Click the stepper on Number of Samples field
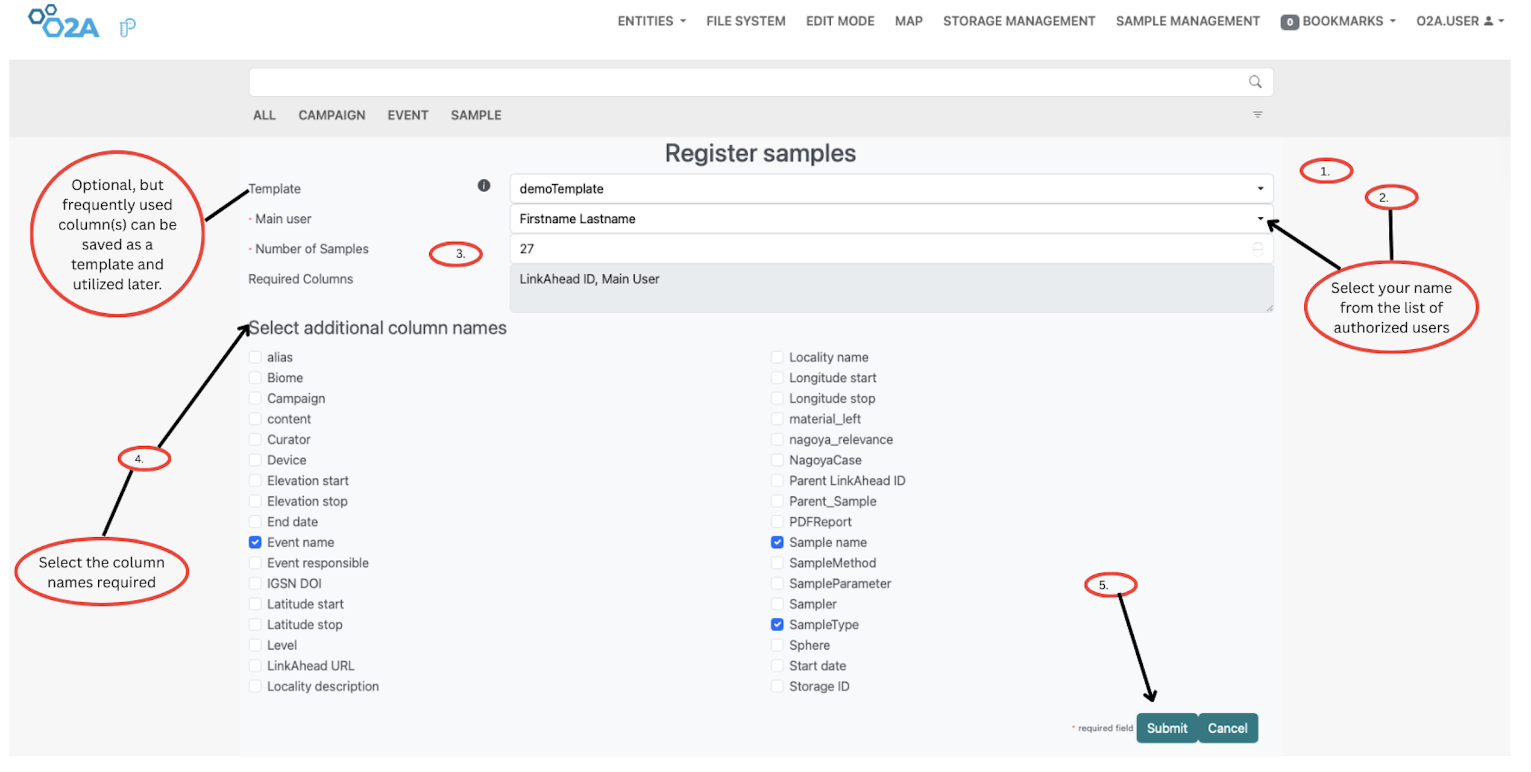 tap(1259, 249)
